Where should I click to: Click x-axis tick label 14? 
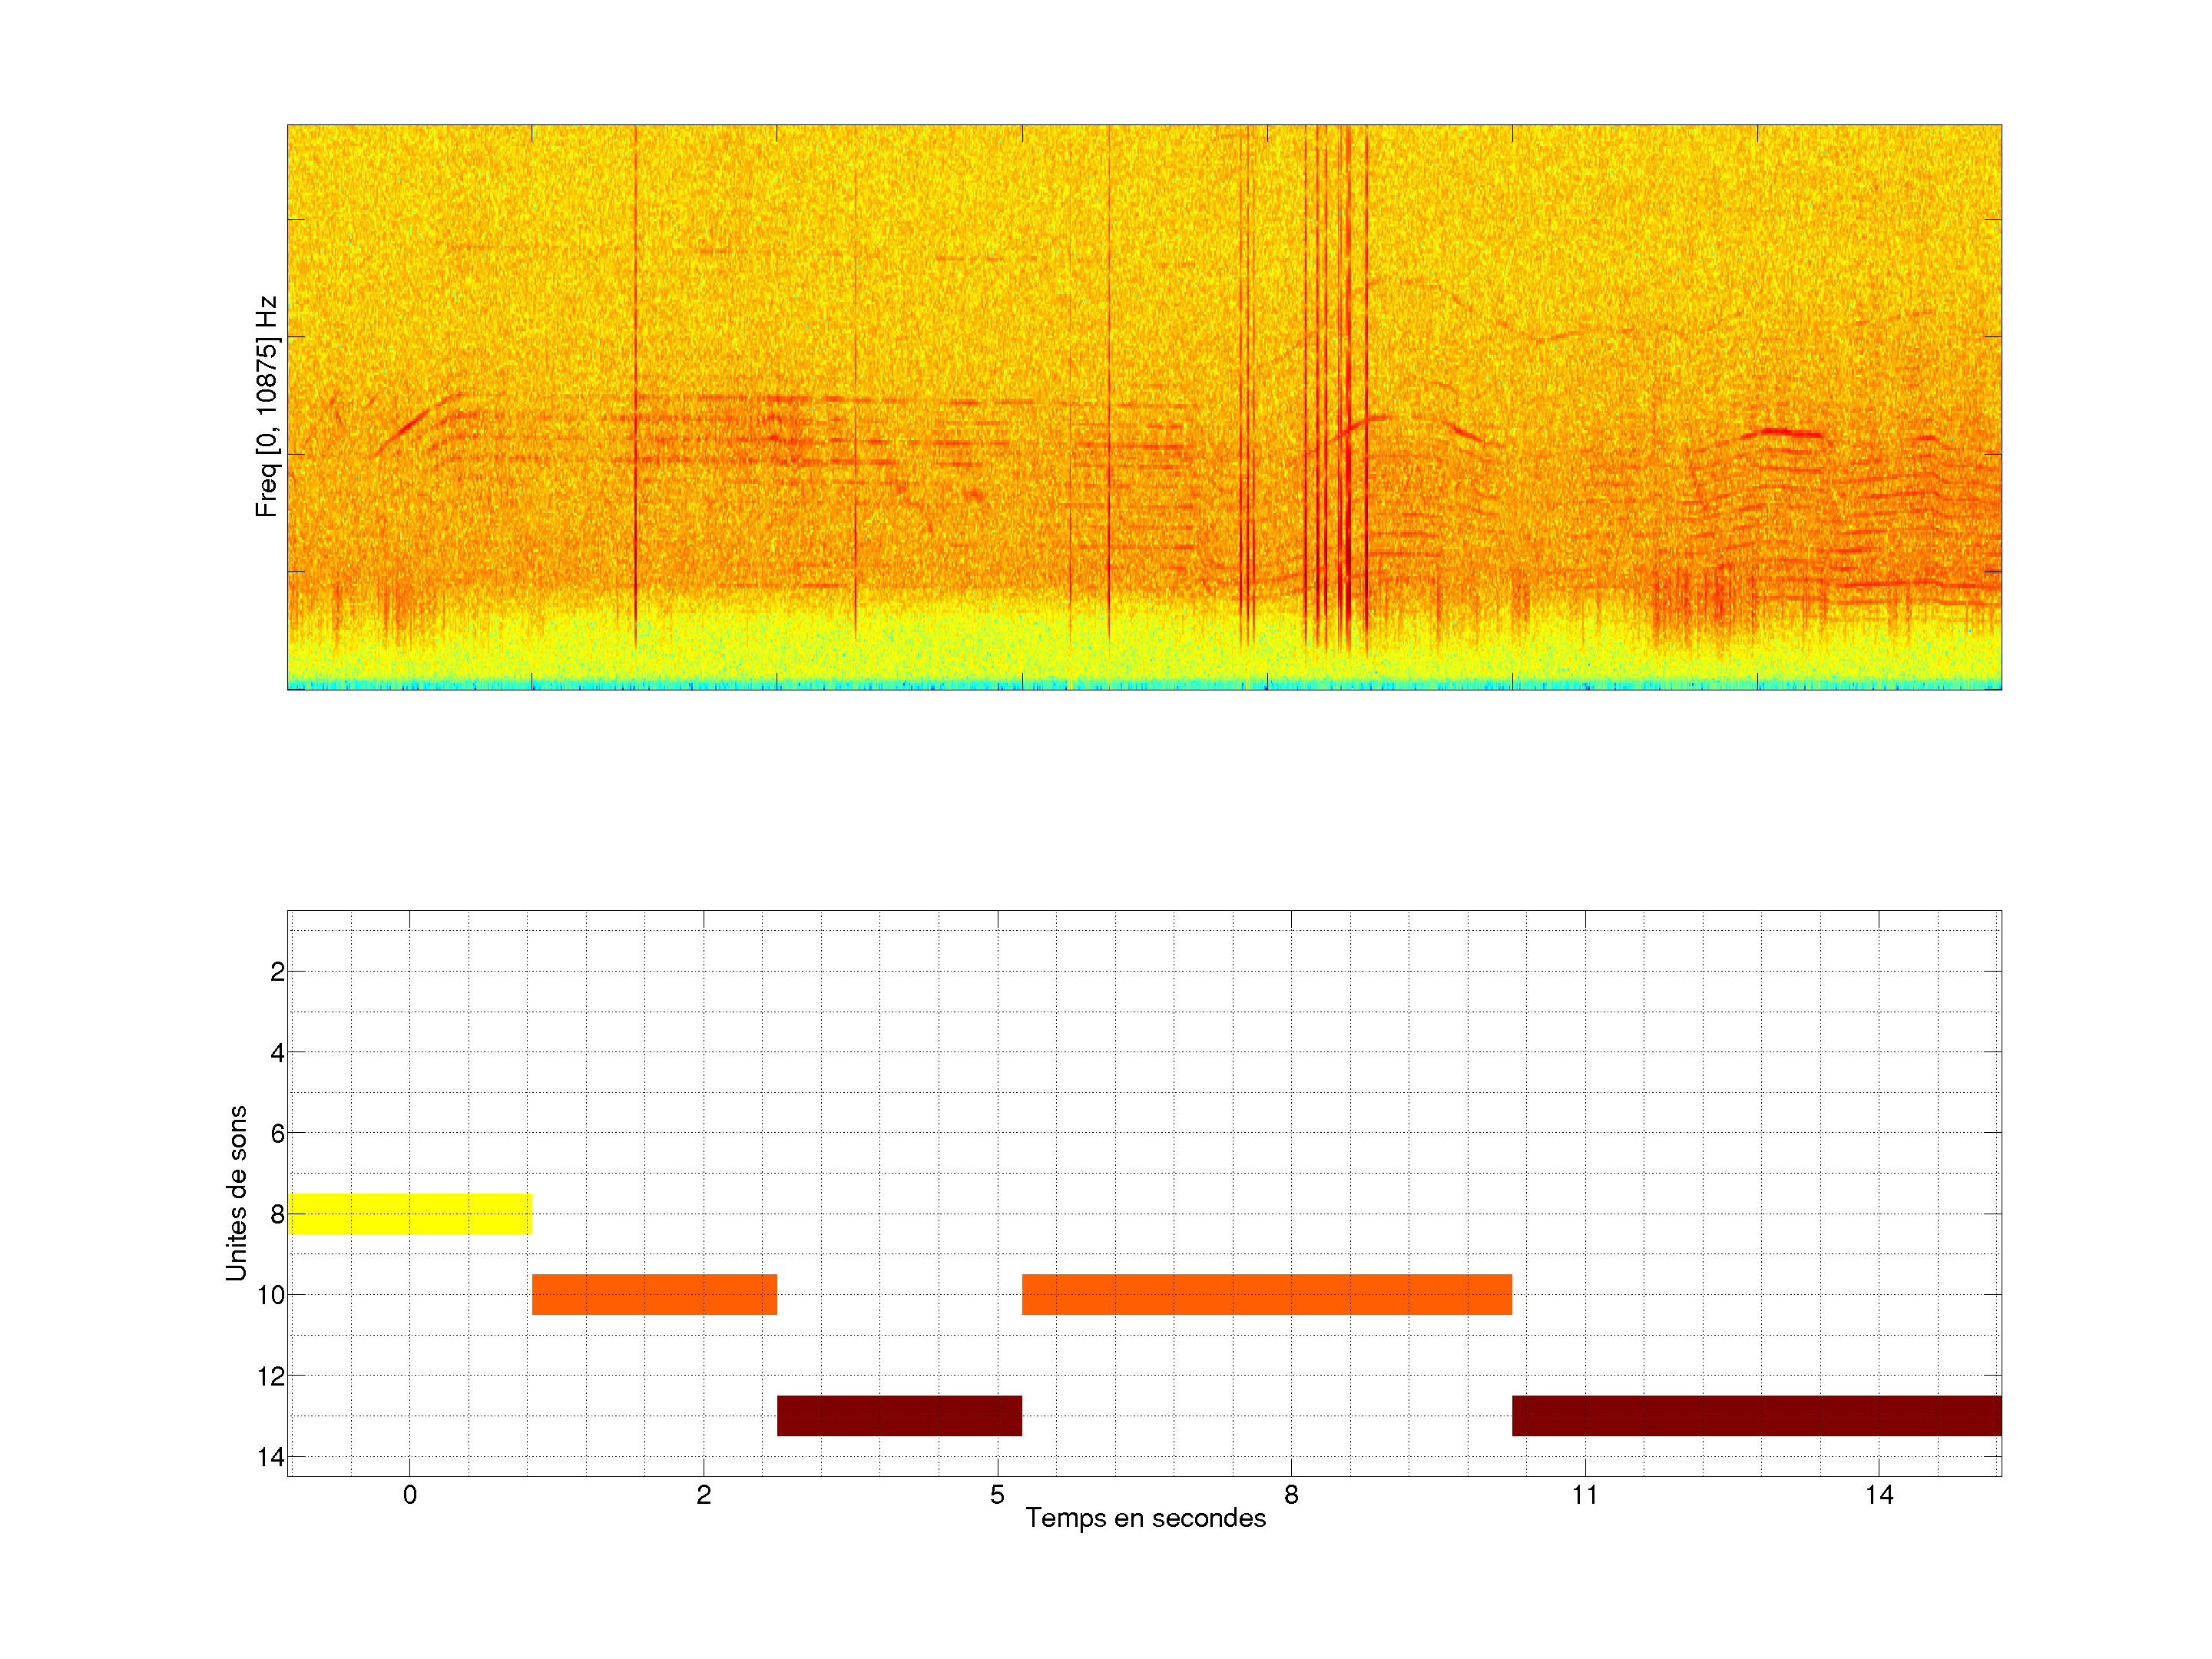1879,1495
